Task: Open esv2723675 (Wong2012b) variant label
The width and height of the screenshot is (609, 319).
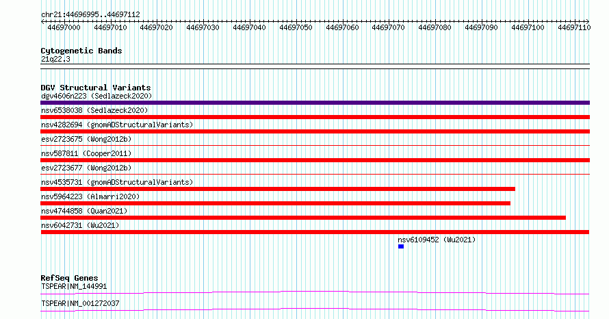Action: tap(86, 139)
